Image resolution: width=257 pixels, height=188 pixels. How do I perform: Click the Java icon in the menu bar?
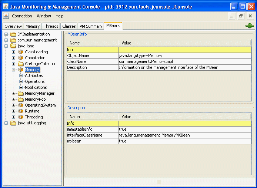pyautogui.click(x=6, y=16)
